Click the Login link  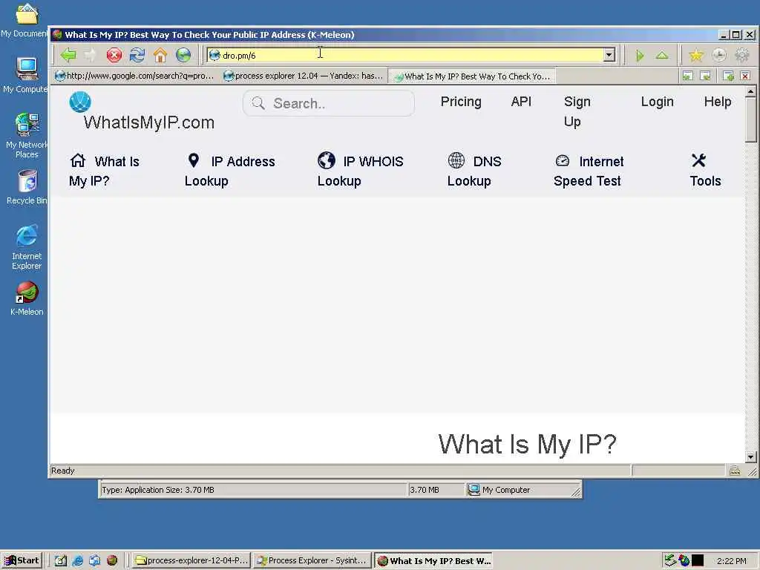tap(658, 102)
